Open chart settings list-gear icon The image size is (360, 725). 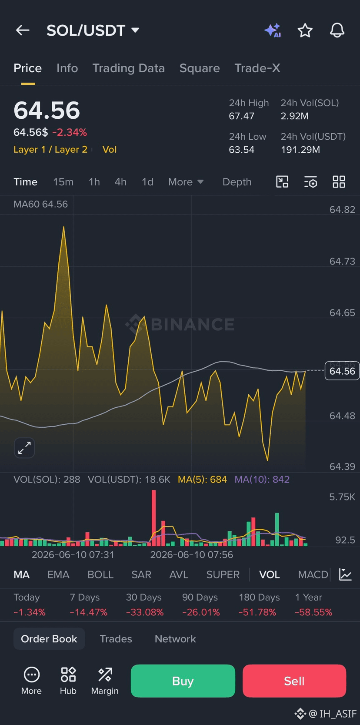(x=310, y=182)
